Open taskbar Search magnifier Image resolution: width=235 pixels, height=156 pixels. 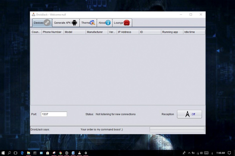pyautogui.click(x=9, y=153)
